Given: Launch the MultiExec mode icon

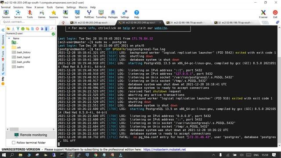Looking at the screenshot, I should point(89,14).
